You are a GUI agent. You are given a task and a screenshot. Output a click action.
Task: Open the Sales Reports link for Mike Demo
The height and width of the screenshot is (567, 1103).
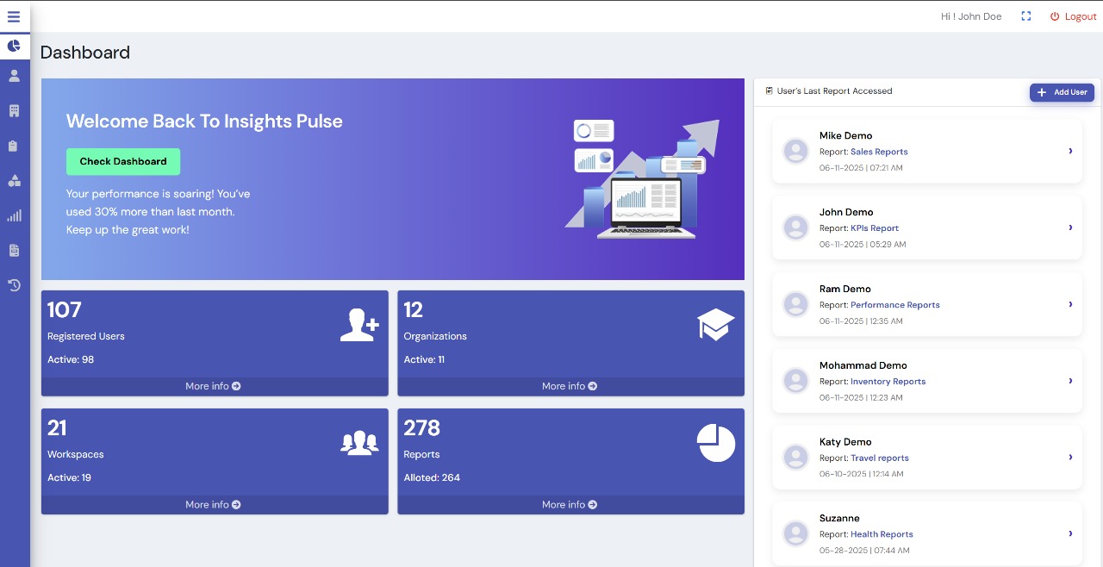pos(879,152)
